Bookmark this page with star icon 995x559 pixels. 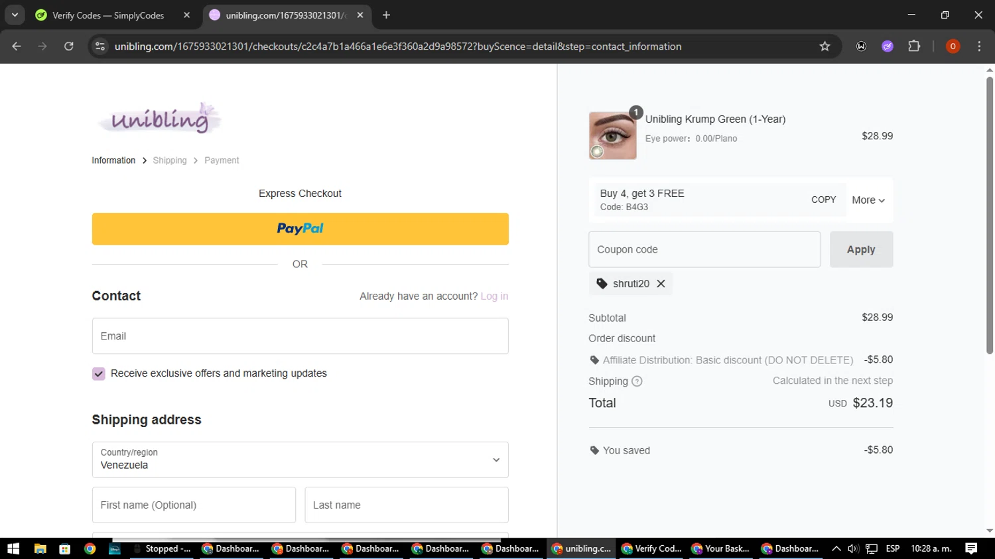(x=825, y=46)
